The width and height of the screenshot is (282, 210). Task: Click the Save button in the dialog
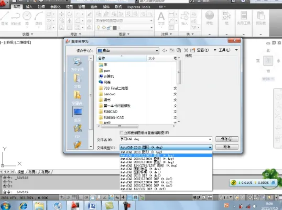pos(227,139)
